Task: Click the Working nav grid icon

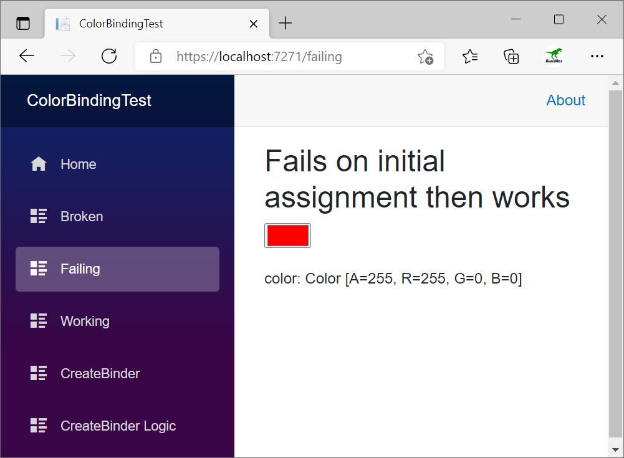Action: 38,321
